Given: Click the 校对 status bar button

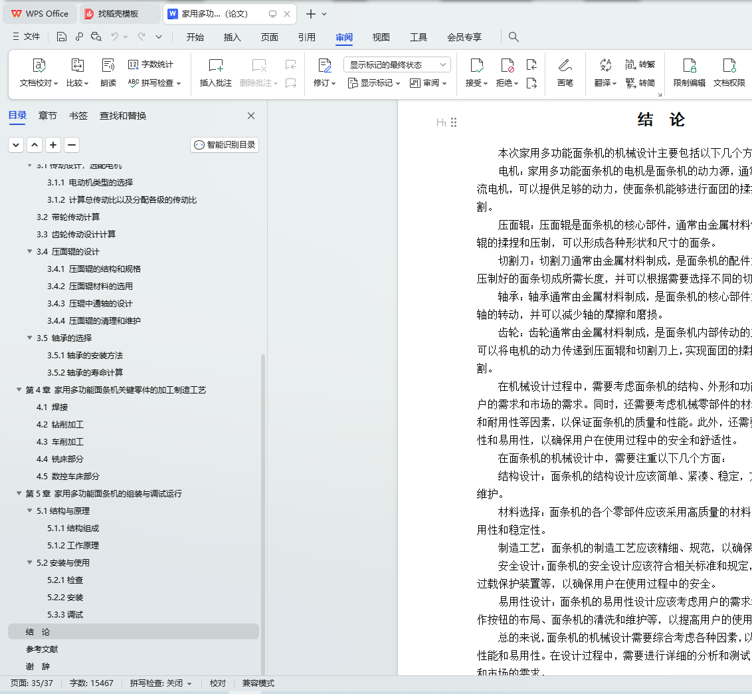Looking at the screenshot, I should [218, 683].
